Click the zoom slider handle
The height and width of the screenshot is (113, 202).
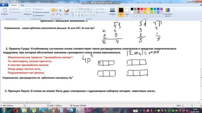(x=192, y=105)
